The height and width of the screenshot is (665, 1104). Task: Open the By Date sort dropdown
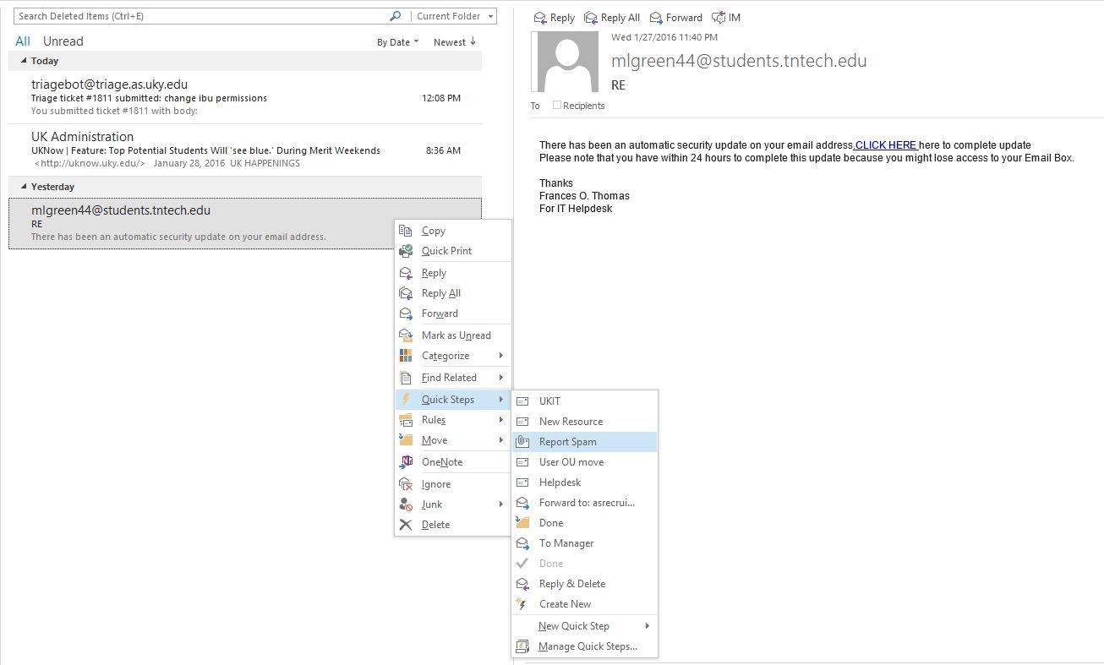coord(397,42)
